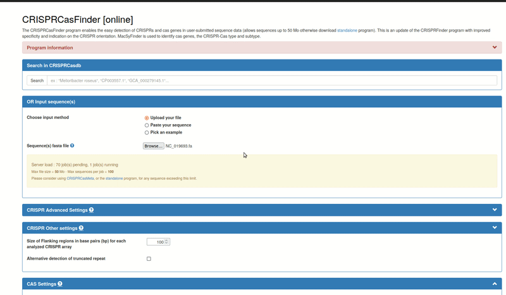Collapse CAS Settings chevron
506x295 pixels.
coord(495,284)
